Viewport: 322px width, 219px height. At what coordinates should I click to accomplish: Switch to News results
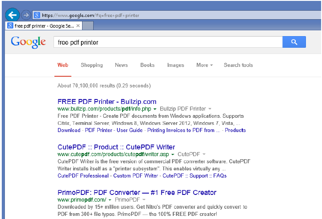pos(121,65)
